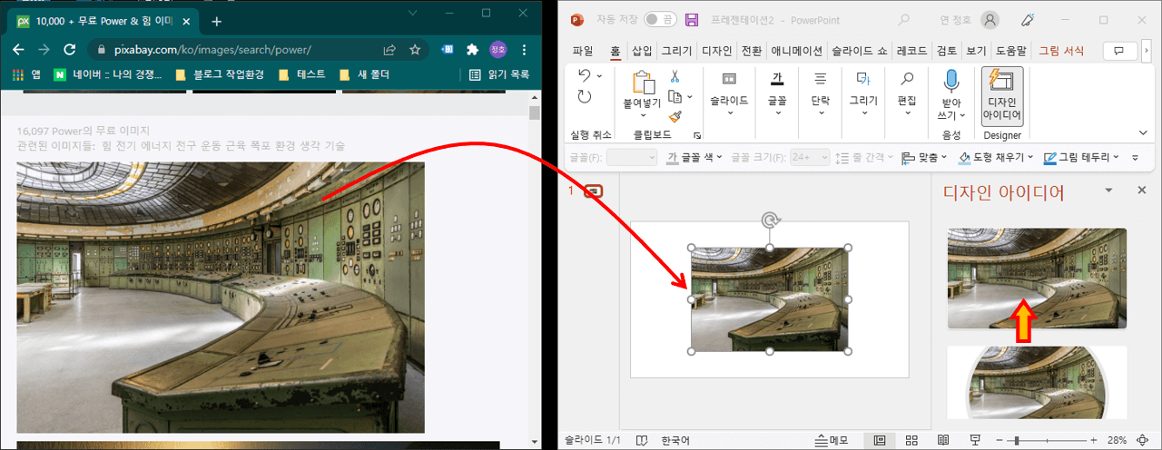Open PowerPoint's search magnifier in the title bar

pos(904,19)
